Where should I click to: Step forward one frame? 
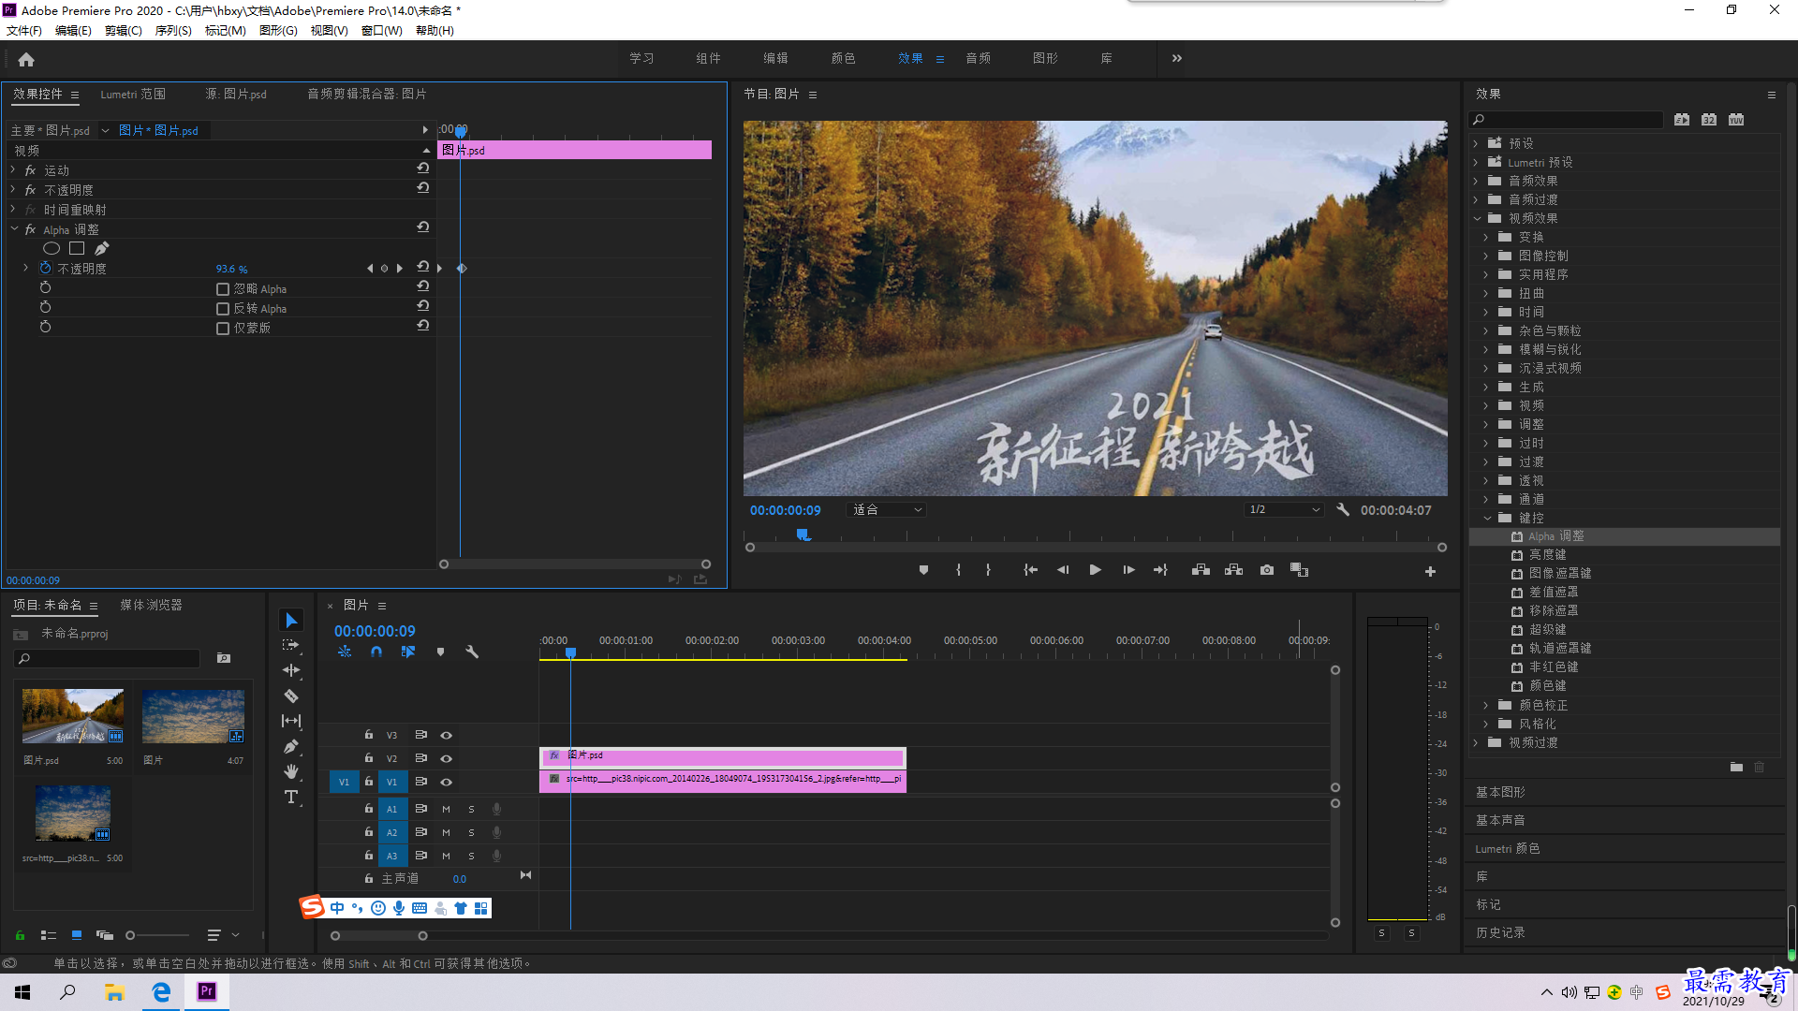(1128, 570)
